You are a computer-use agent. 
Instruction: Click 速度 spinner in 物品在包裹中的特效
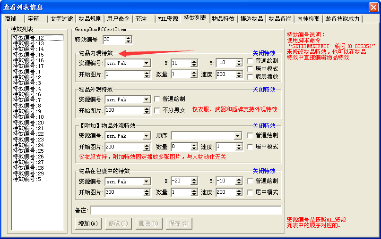(x=239, y=192)
